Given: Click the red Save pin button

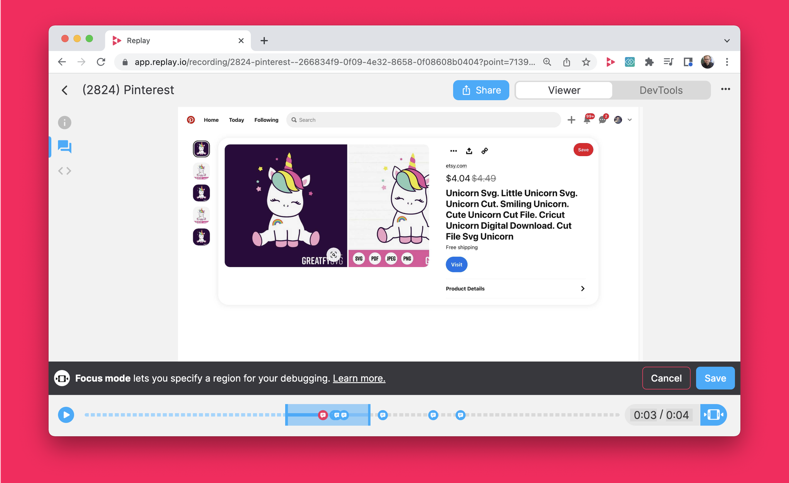Looking at the screenshot, I should (x=583, y=150).
